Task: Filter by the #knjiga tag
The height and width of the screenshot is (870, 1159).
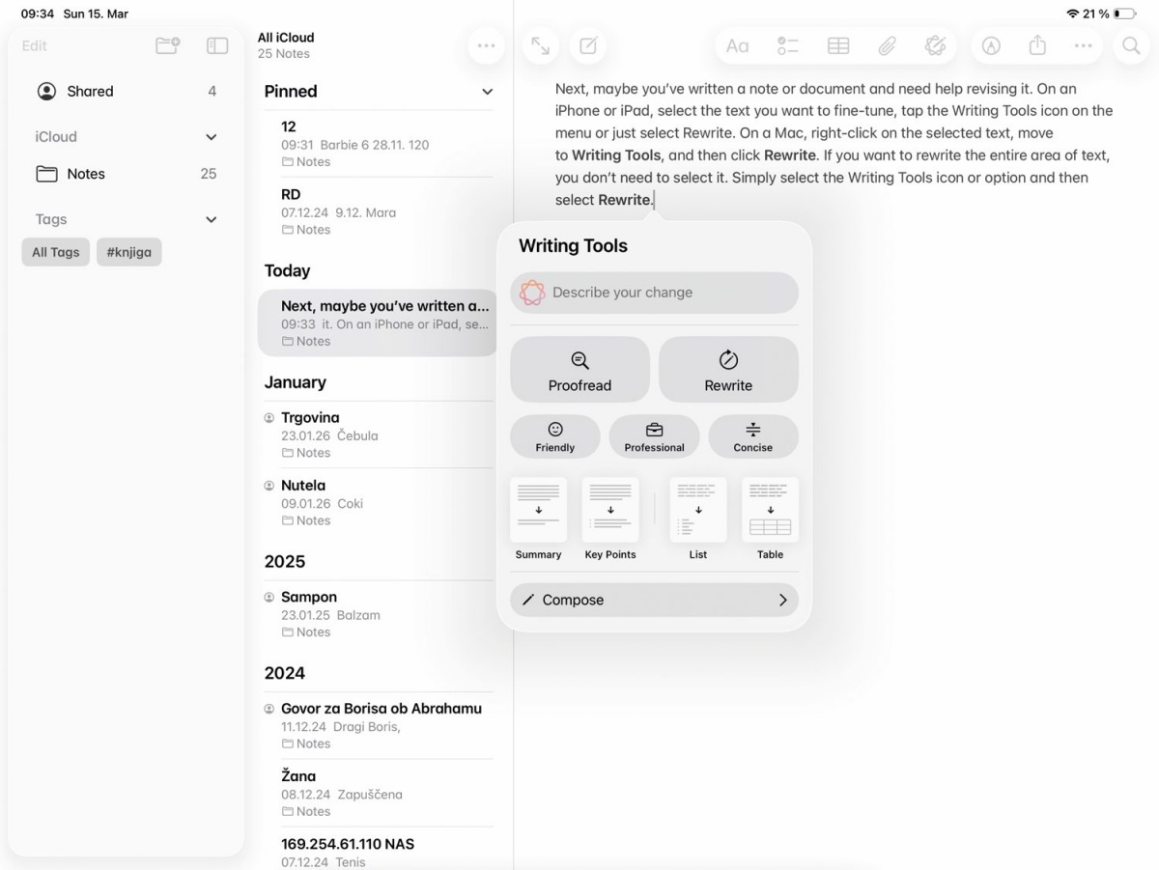Action: pos(129,252)
